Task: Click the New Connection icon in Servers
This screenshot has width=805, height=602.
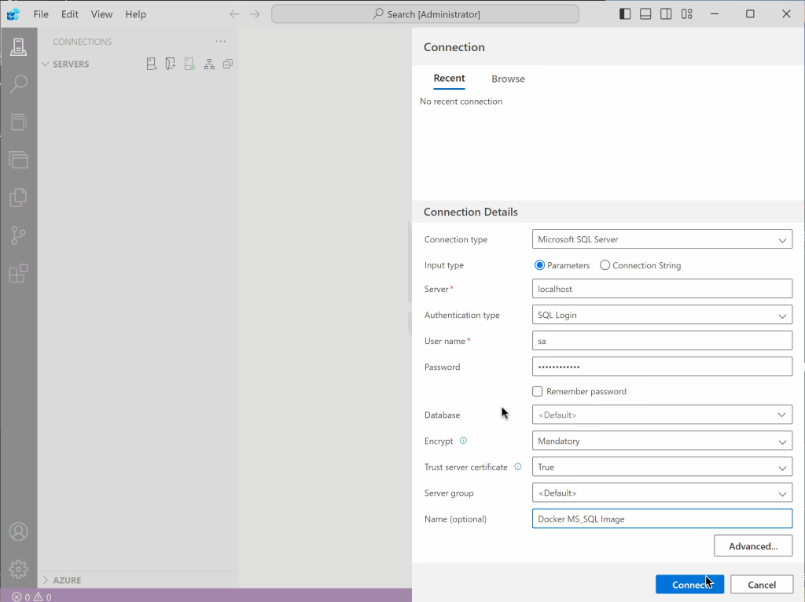Action: 152,64
